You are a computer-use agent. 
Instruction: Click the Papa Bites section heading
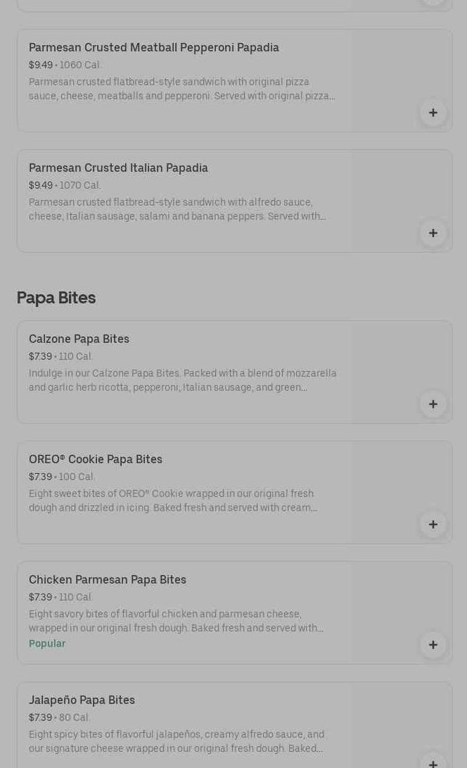click(x=56, y=298)
